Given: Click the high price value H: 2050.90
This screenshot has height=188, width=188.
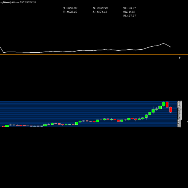Looking at the screenshot, I should click(x=100, y=8).
